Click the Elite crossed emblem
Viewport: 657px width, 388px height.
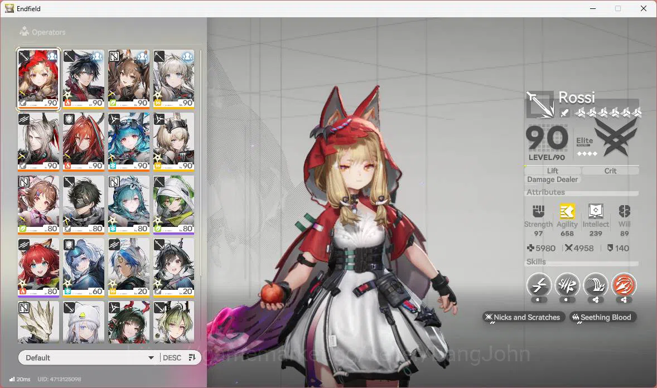616,137
